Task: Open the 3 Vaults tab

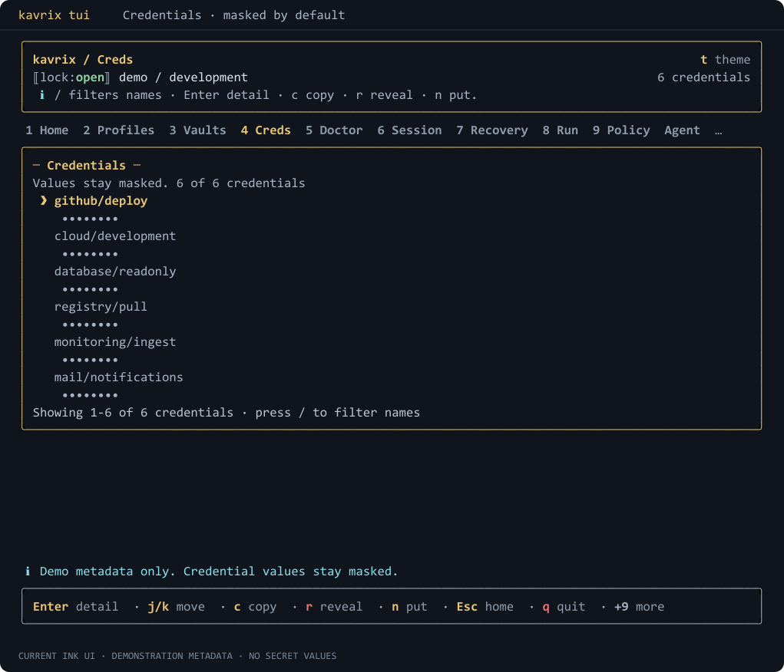Action: (197, 130)
